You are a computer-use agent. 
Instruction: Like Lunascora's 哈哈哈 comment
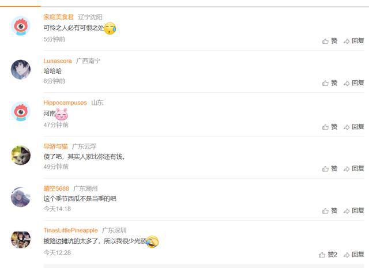click(330, 83)
